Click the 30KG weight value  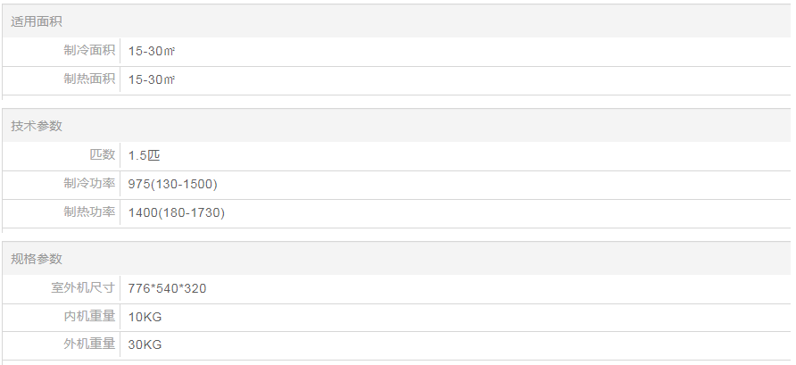pyautogui.click(x=145, y=345)
